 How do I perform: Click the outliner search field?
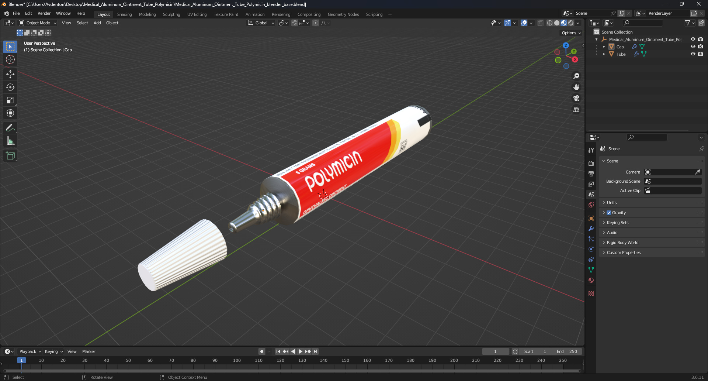coord(642,23)
